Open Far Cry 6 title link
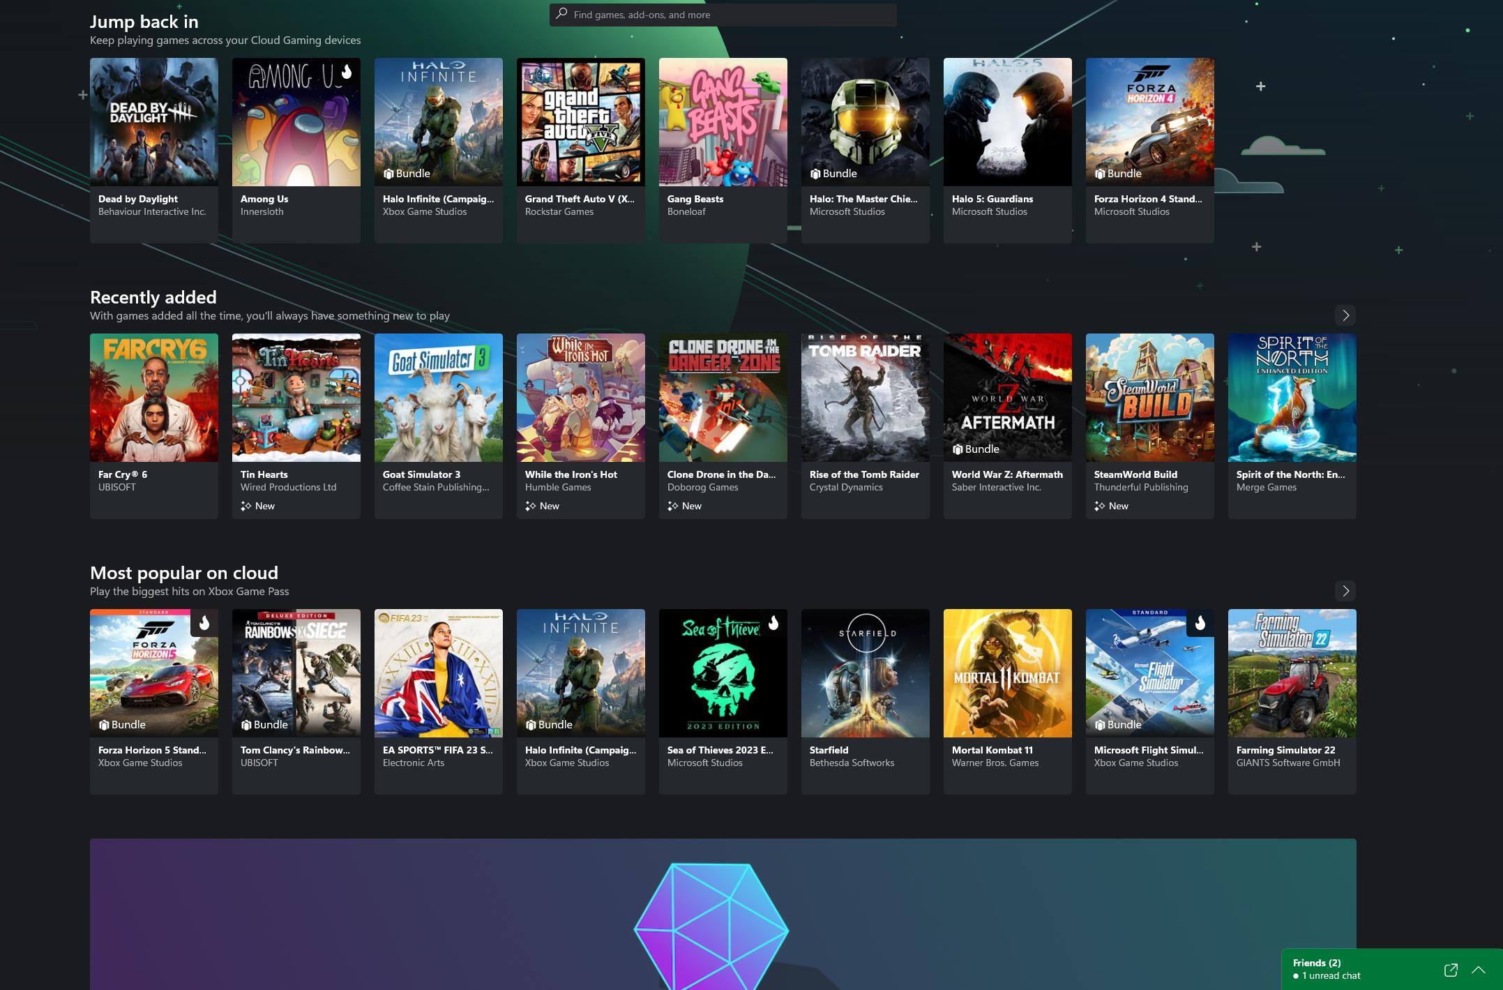1503x990 pixels. 123,474
